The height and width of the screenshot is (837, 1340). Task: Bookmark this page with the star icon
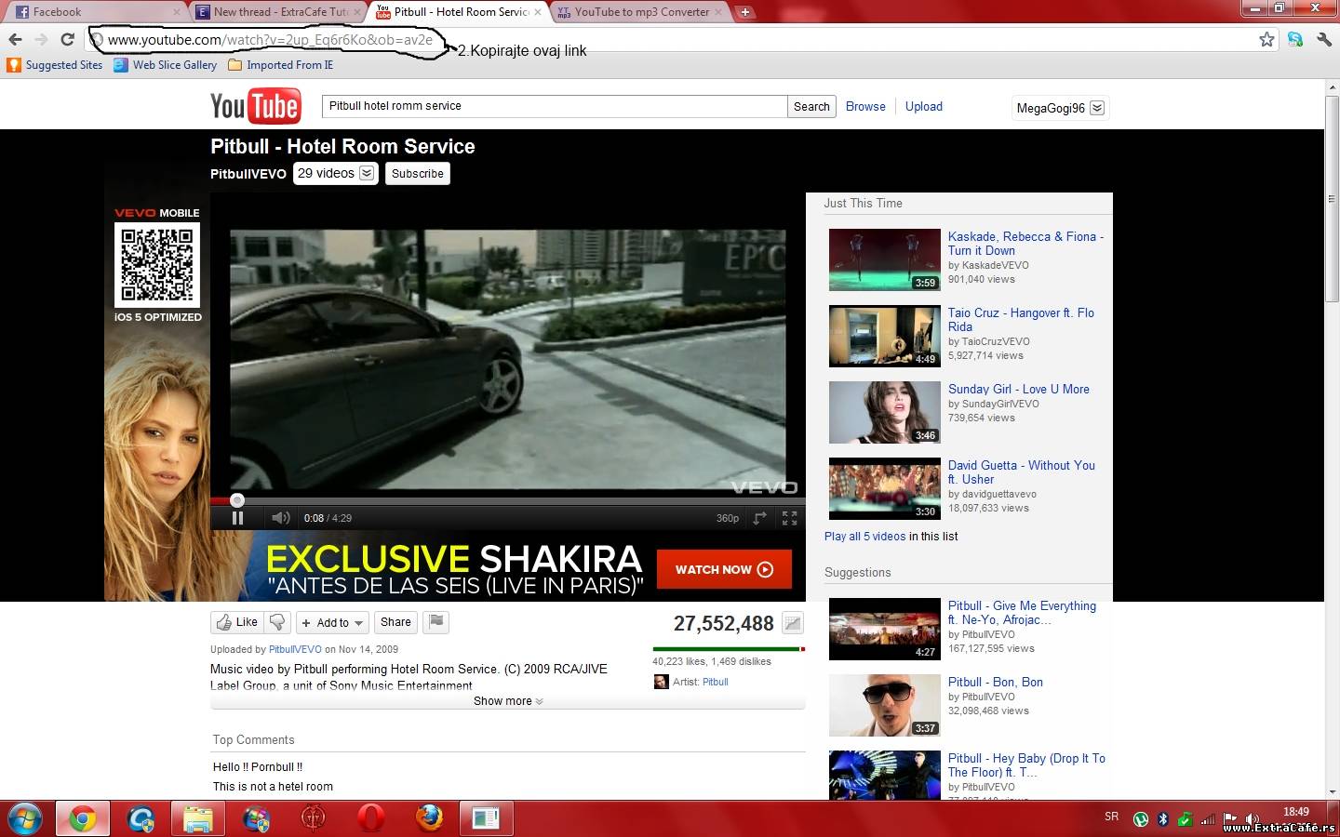click(1266, 39)
